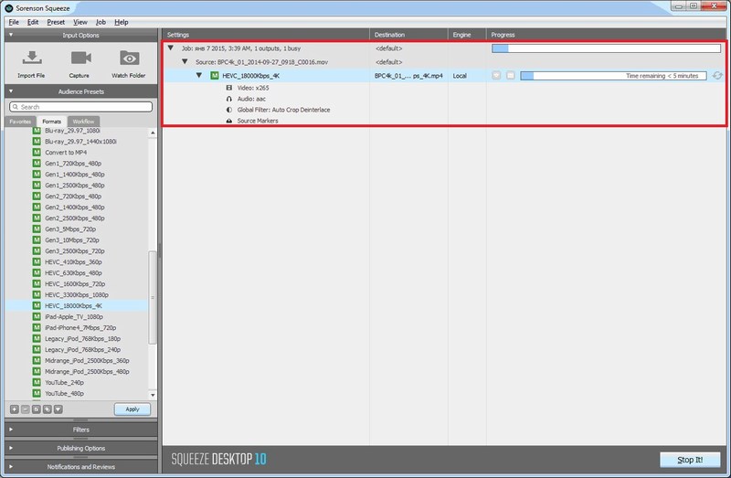Screen dimensions: 731x478
Task: Click the add preset plus icon
Action: pos(15,409)
